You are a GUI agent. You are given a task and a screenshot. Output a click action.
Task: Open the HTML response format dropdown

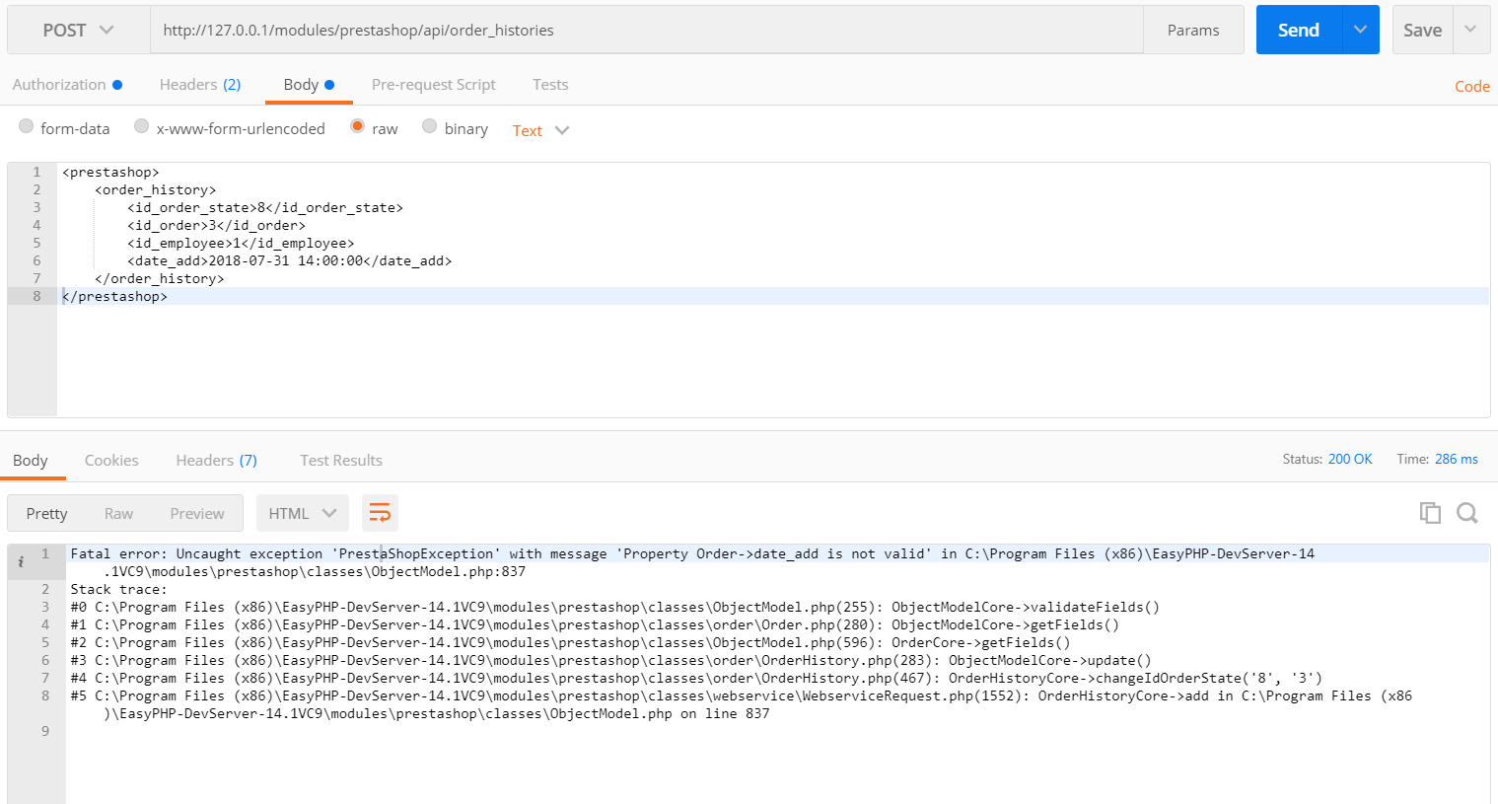(x=302, y=513)
